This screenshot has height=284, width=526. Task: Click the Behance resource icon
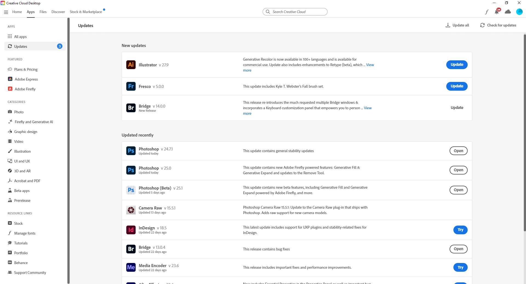point(10,262)
